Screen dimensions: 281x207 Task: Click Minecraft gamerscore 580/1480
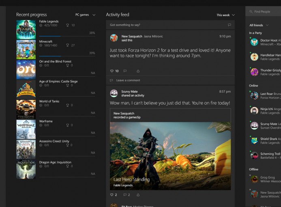pos(48,45)
